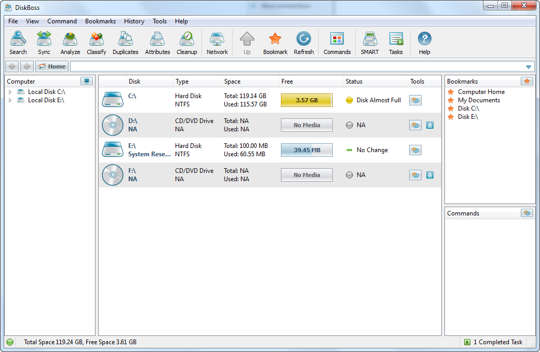540x352 pixels.
Task: Open the Help menu
Action: coord(181,21)
